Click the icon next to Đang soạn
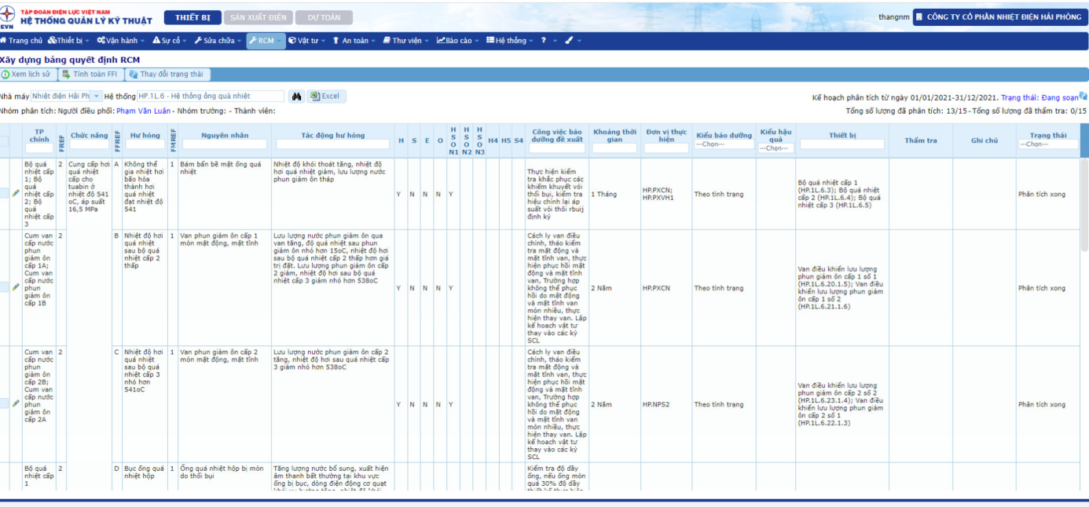This screenshot has height=507, width=1089. (x=1083, y=97)
